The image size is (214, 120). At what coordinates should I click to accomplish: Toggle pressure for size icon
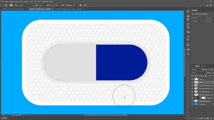[85, 5]
